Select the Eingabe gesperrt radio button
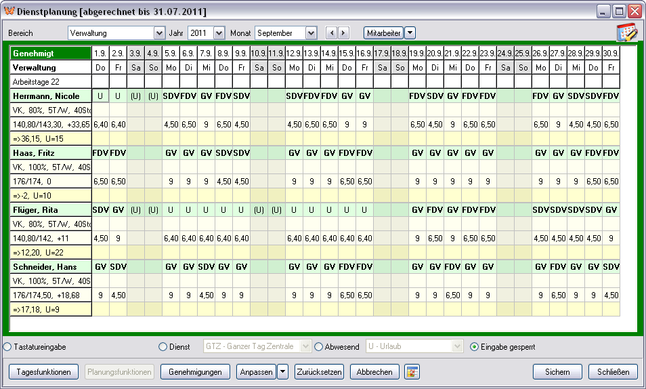The image size is (646, 389). click(x=474, y=347)
